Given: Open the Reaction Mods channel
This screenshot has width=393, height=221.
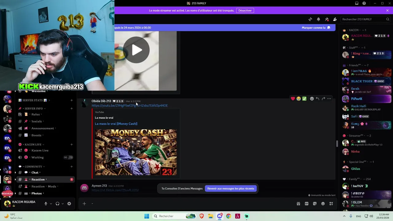Looking at the screenshot, I should point(46,186).
